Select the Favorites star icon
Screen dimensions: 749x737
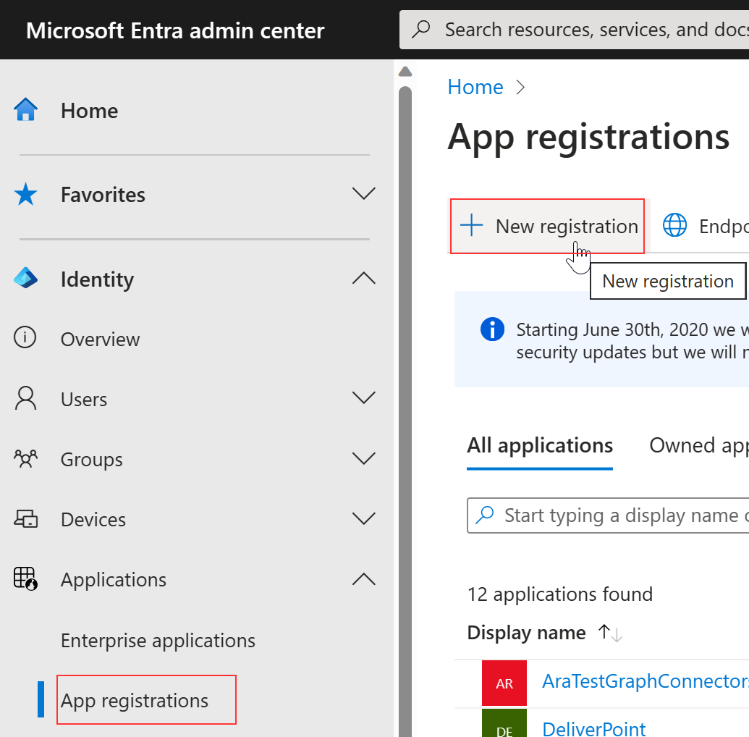click(27, 193)
